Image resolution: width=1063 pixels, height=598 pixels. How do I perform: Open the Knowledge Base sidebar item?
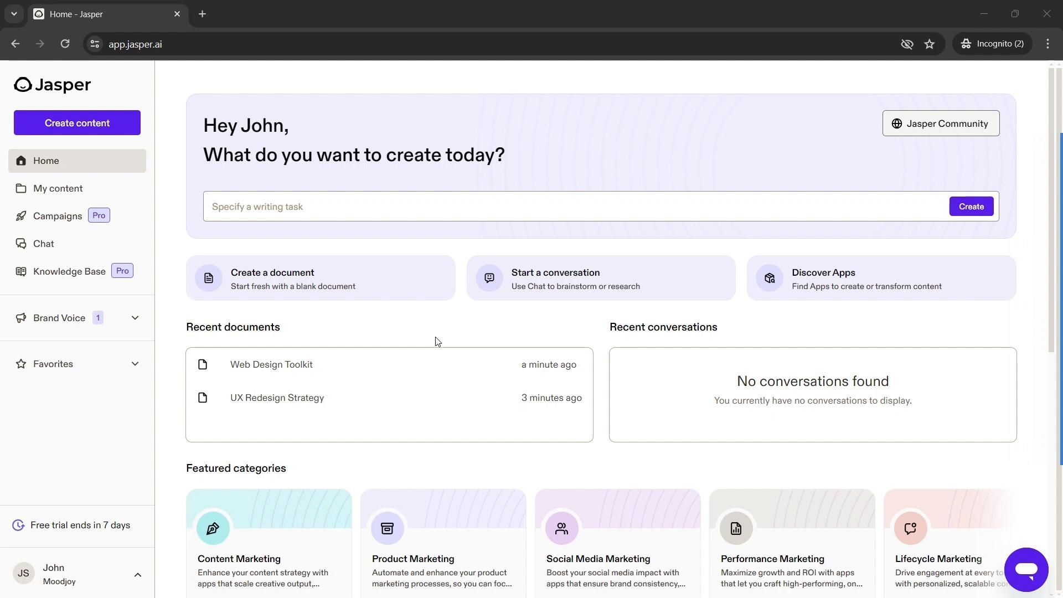pos(69,271)
